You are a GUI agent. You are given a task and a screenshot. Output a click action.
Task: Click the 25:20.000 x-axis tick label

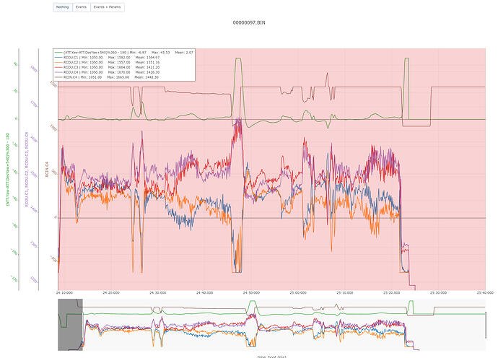(392, 292)
